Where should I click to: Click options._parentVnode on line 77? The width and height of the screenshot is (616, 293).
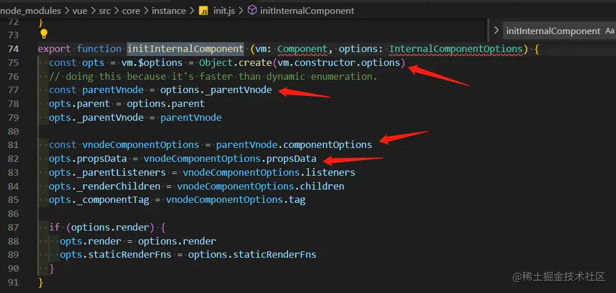[216, 90]
